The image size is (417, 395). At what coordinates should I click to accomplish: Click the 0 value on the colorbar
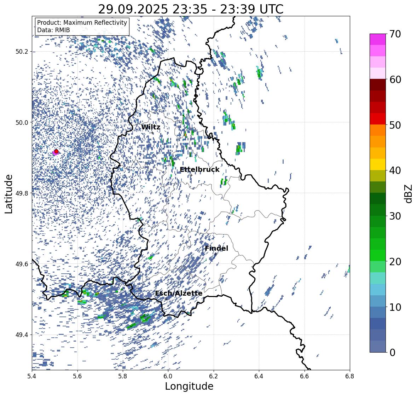click(392, 353)
